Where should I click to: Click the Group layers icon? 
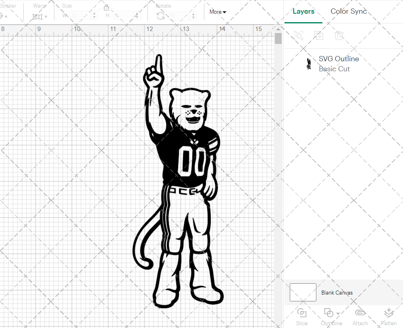(299, 35)
